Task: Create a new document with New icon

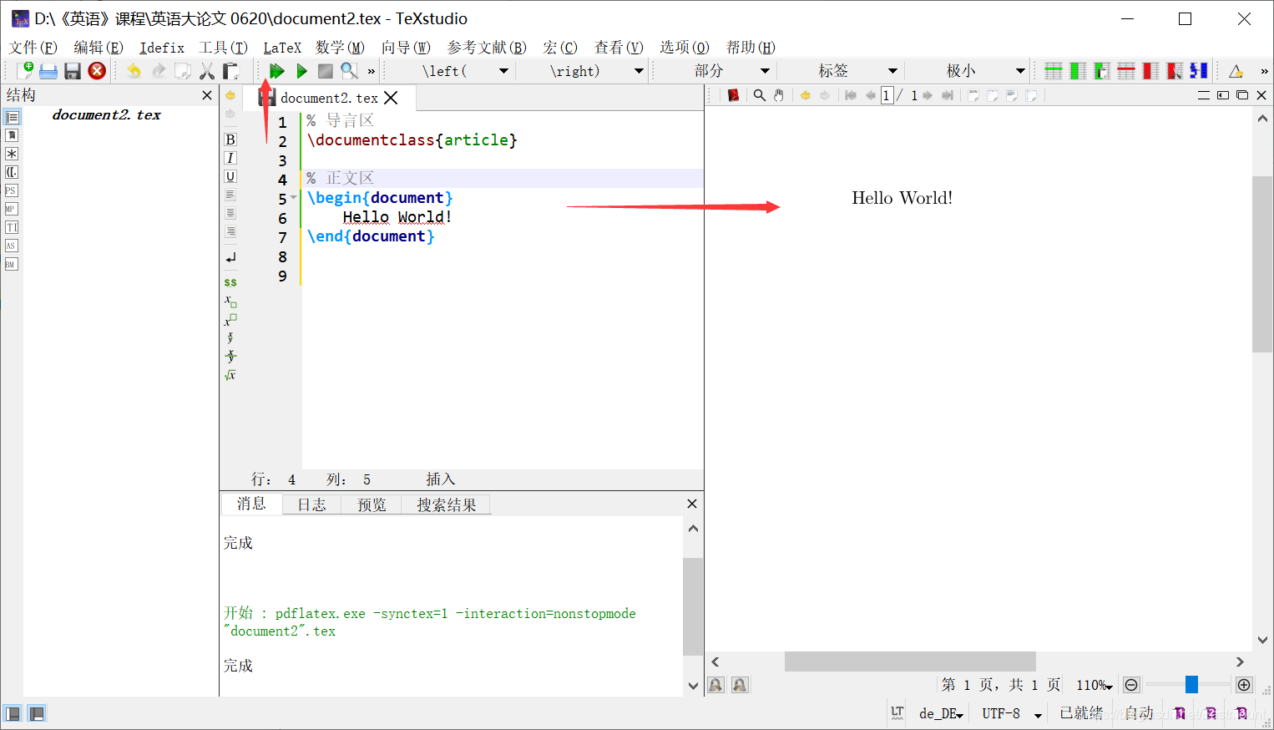Action: (x=25, y=71)
